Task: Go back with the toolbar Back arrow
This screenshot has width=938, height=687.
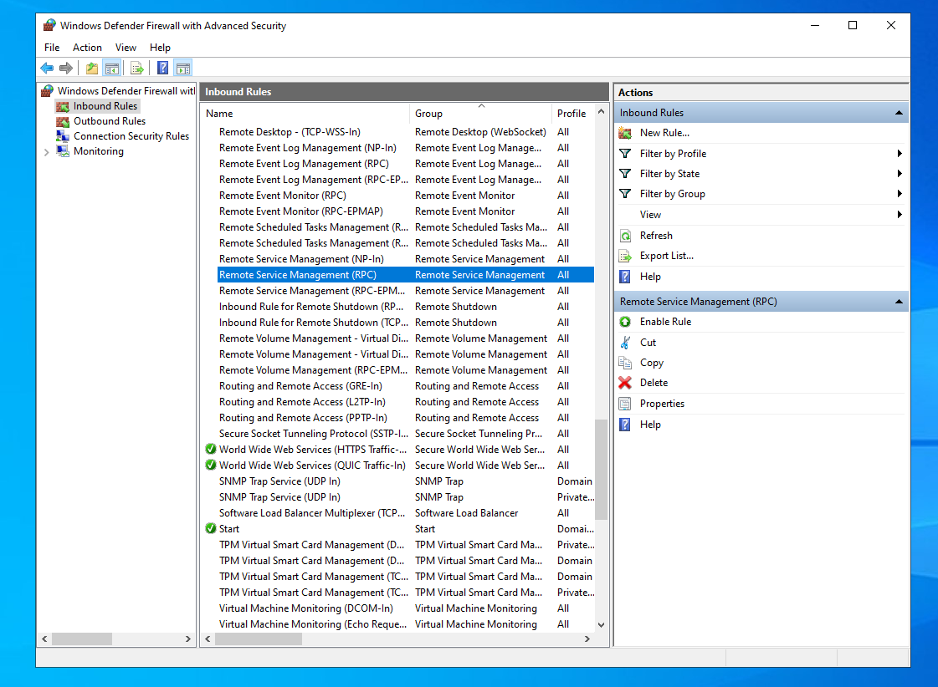Action: [x=47, y=68]
